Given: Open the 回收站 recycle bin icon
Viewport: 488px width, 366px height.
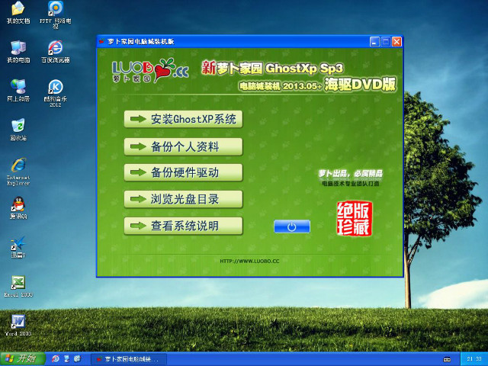Looking at the screenshot, I should tap(18, 129).
